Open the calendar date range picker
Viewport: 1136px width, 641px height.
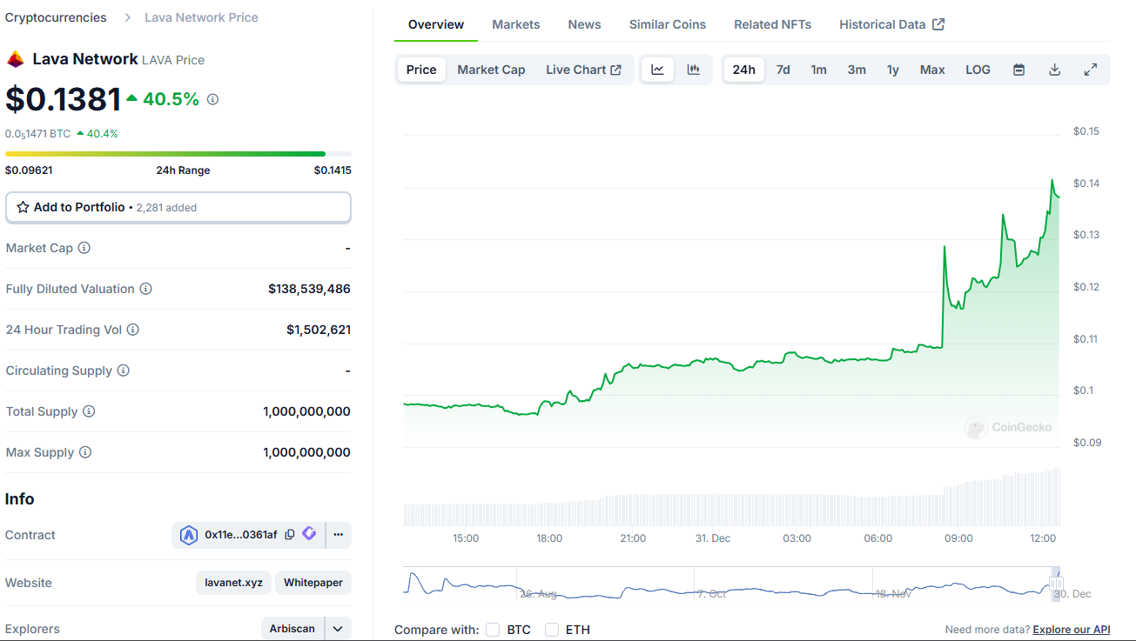click(1018, 70)
